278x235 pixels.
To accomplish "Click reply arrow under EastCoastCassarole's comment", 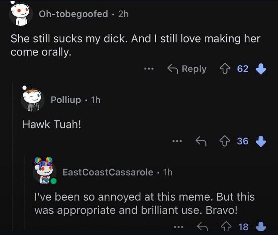I will coord(203,227).
